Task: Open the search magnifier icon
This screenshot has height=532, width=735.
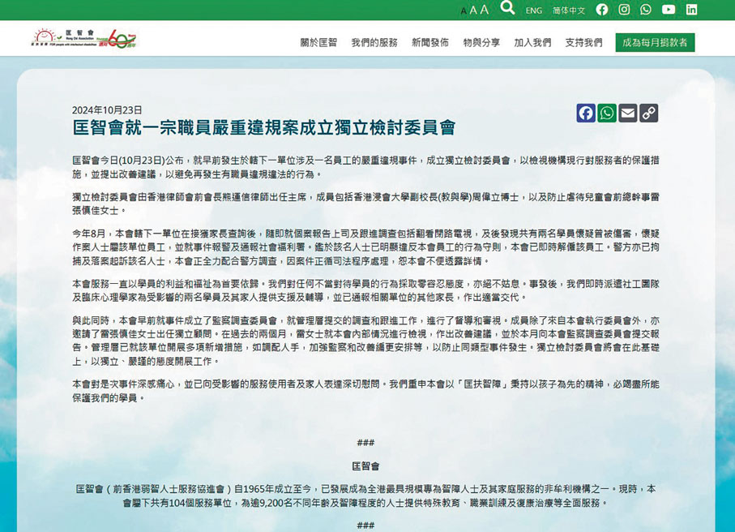Action: [x=507, y=8]
